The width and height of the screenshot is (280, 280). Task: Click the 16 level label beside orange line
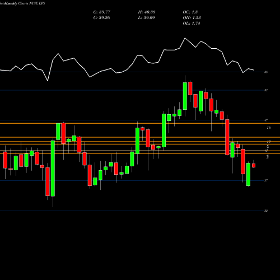[x=269, y=128]
